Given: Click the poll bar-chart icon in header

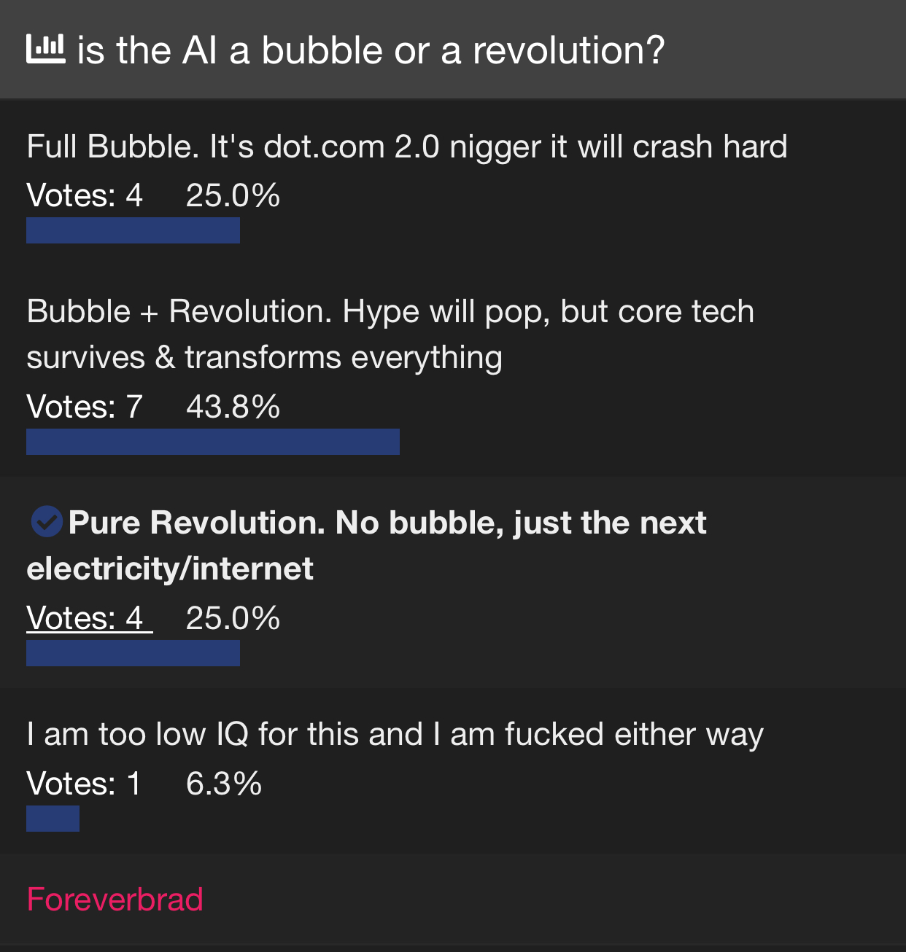Looking at the screenshot, I should pos(45,50).
